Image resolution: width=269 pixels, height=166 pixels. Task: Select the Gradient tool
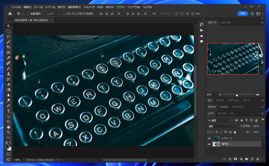(8, 89)
